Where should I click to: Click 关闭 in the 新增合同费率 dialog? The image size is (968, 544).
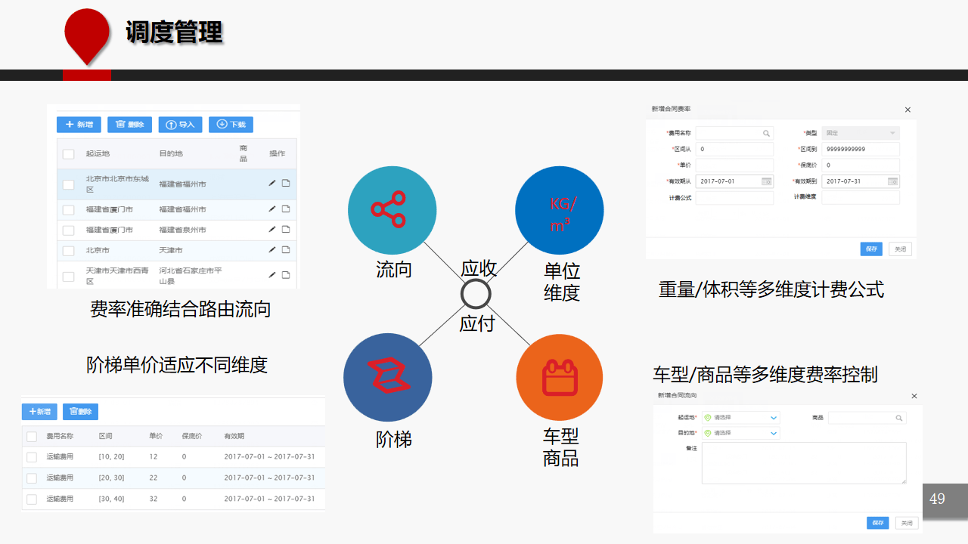click(x=900, y=249)
